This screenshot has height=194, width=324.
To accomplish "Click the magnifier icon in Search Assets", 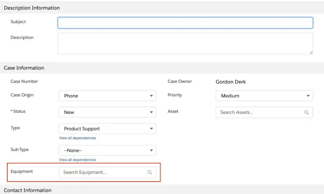I will (x=306, y=112).
